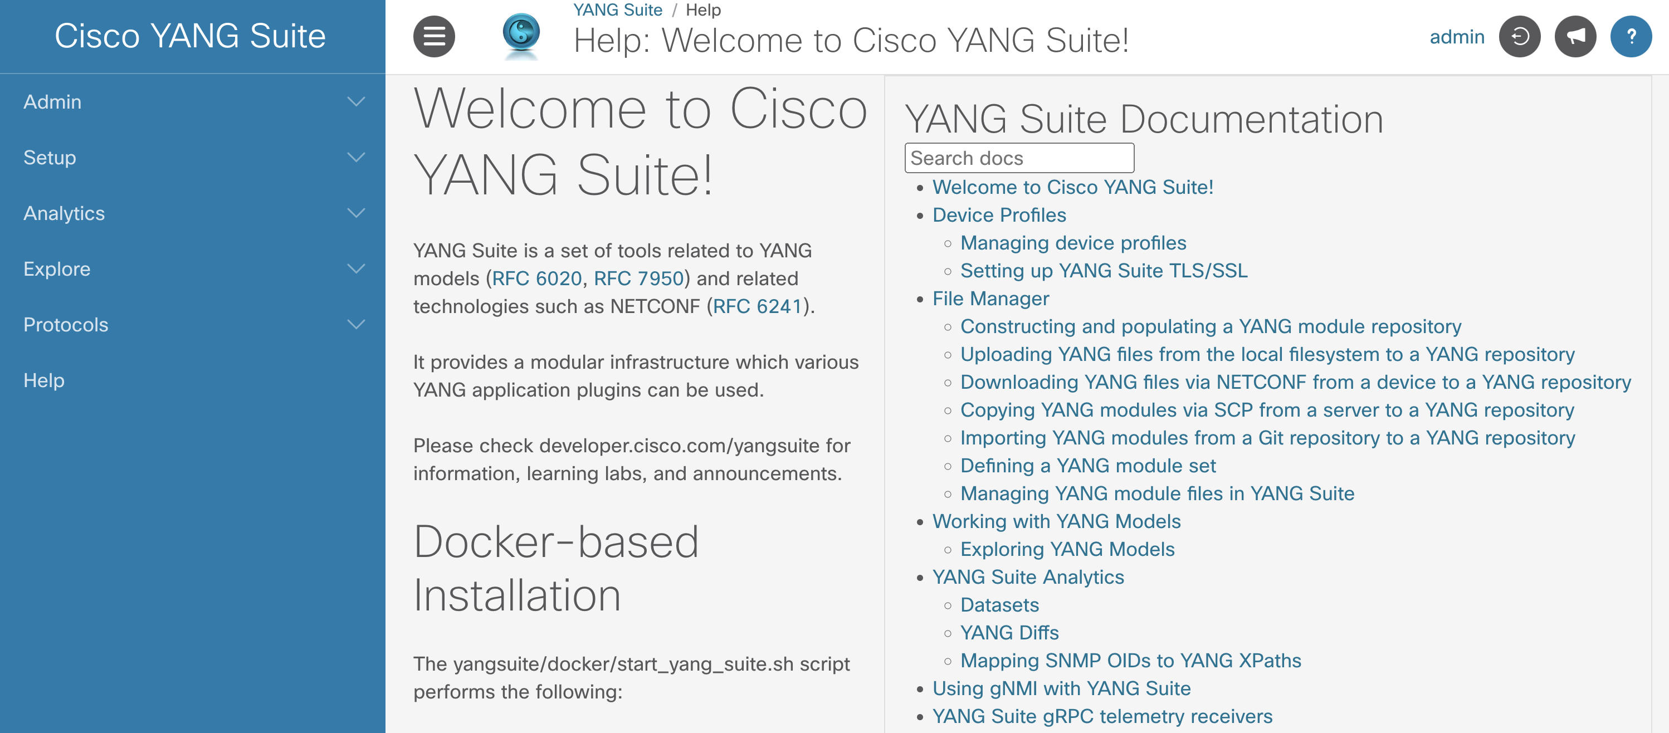Open the Managing device profiles documentation

(1073, 243)
